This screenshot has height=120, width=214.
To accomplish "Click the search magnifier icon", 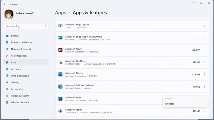I will point(45,26).
